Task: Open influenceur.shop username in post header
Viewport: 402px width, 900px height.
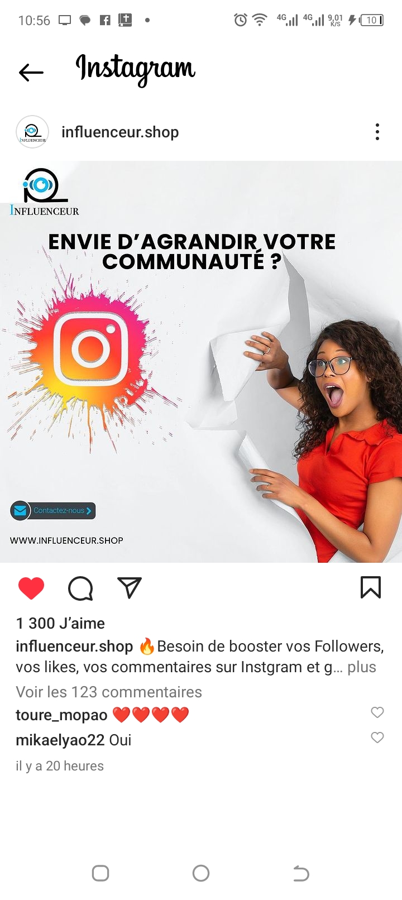Action: [x=120, y=132]
